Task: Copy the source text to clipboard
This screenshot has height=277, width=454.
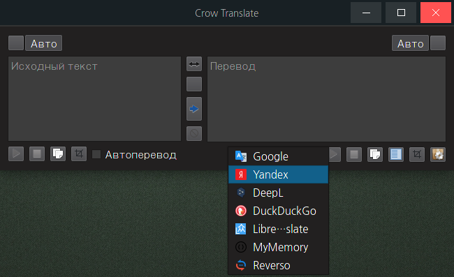Action: pos(58,154)
